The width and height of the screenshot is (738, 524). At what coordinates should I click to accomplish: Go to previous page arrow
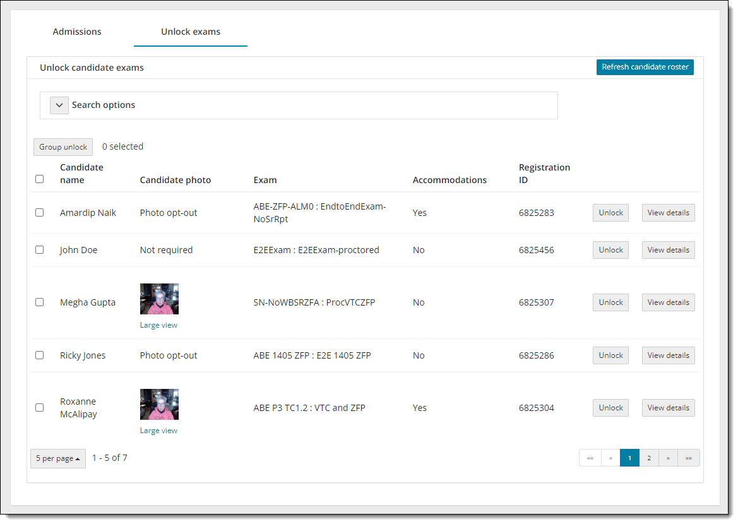[610, 458]
